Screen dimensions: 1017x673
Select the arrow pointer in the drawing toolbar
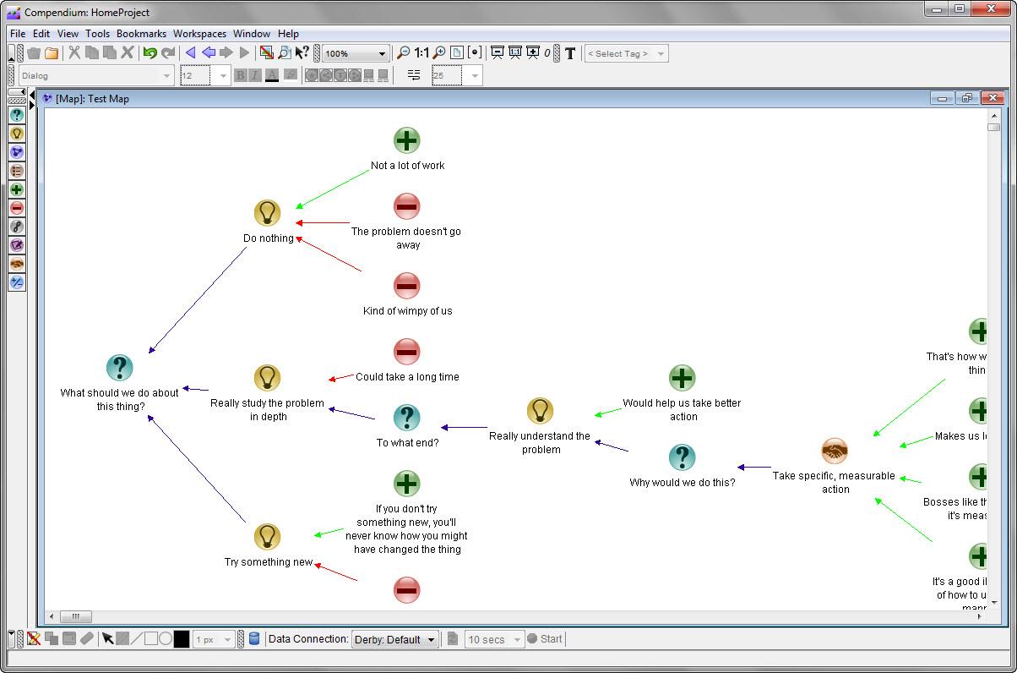point(108,639)
